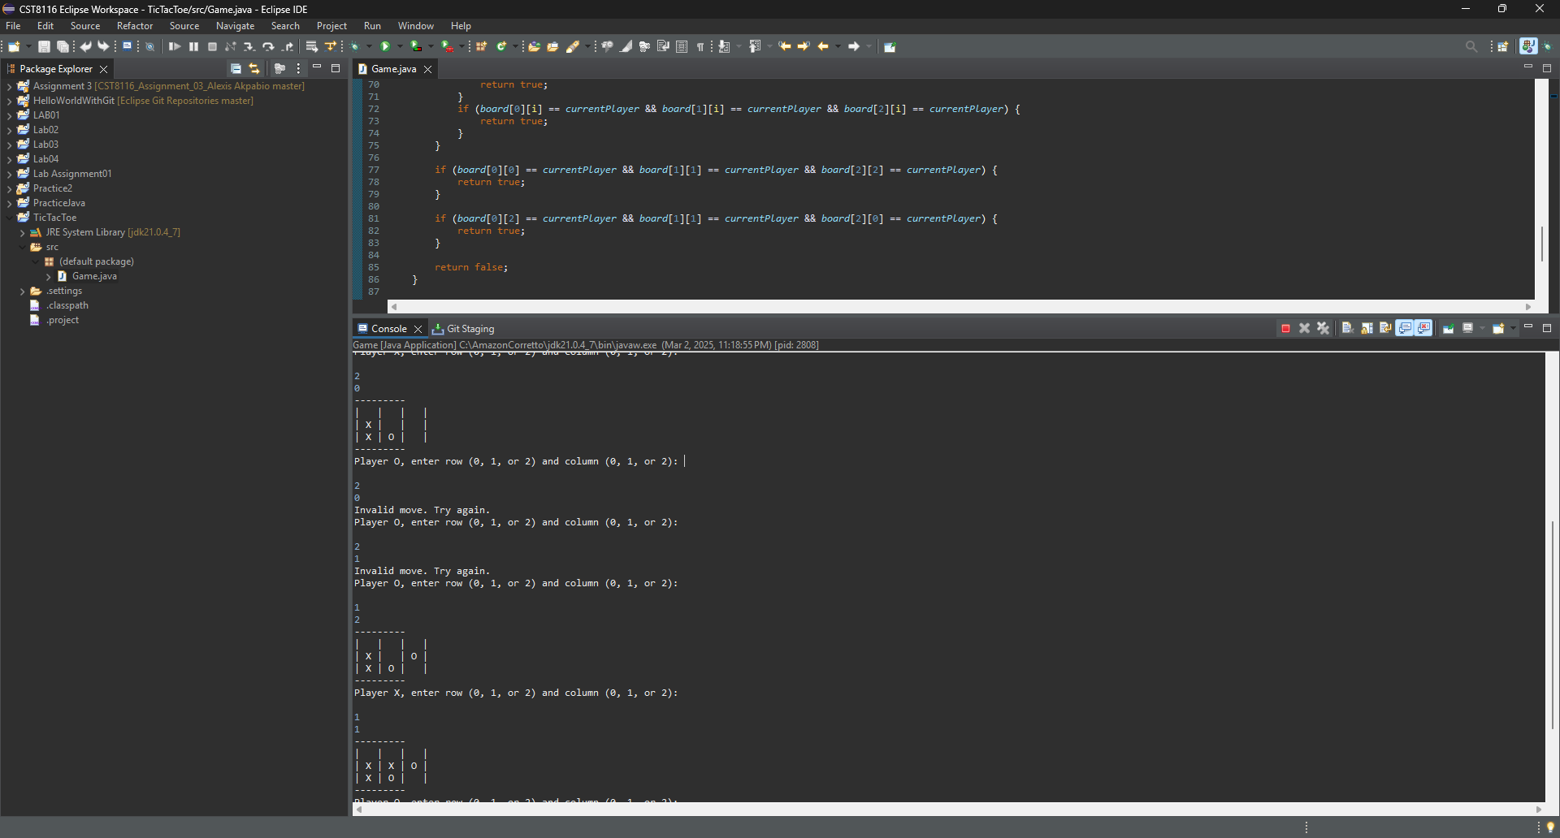Screen dimensions: 1560x838
Task: Open the Run button dropdown arrow
Action: tap(400, 47)
